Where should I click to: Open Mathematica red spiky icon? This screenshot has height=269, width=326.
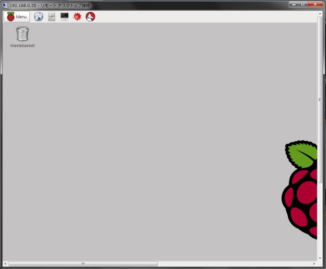77,17
